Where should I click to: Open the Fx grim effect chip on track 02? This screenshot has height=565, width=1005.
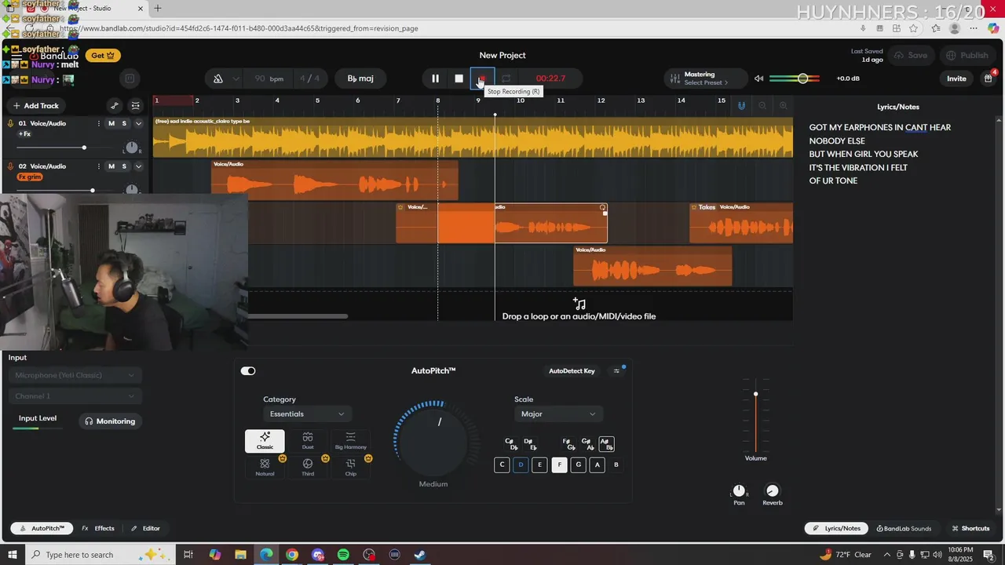pyautogui.click(x=30, y=177)
